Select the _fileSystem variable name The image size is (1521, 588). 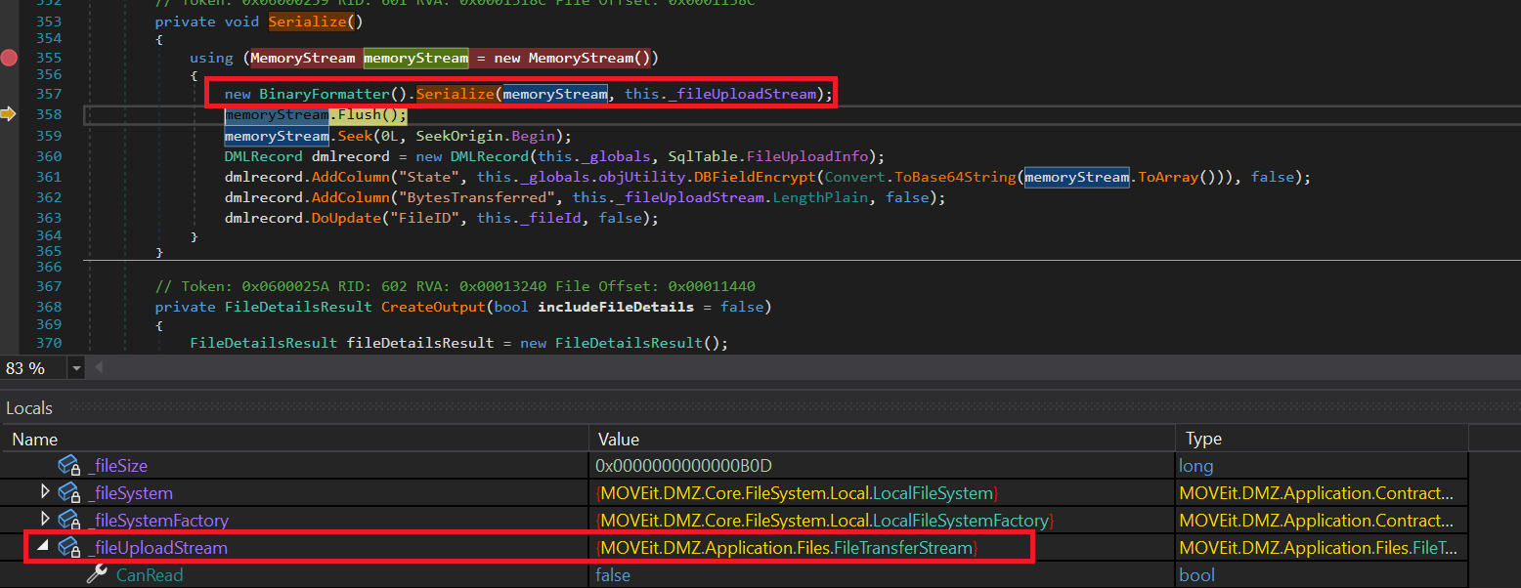[x=130, y=493]
